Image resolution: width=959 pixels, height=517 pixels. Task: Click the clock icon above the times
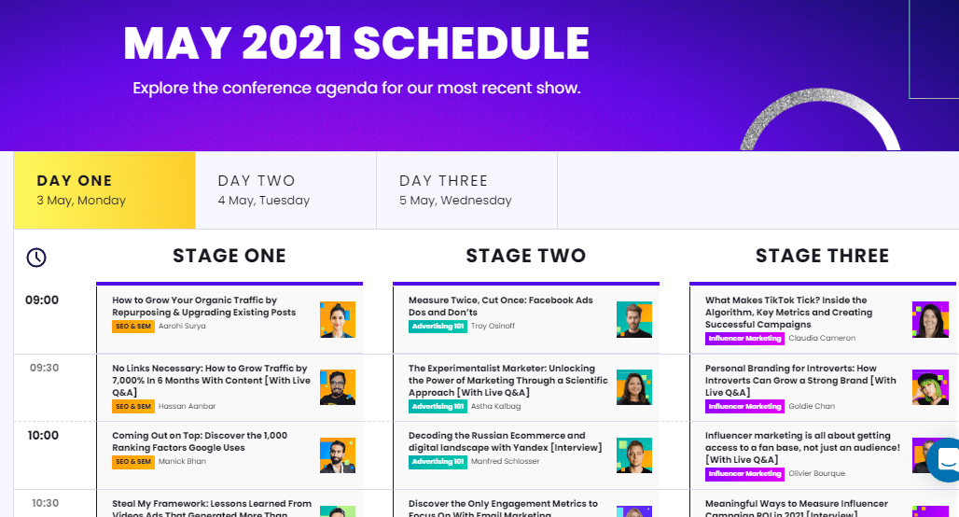coord(36,257)
